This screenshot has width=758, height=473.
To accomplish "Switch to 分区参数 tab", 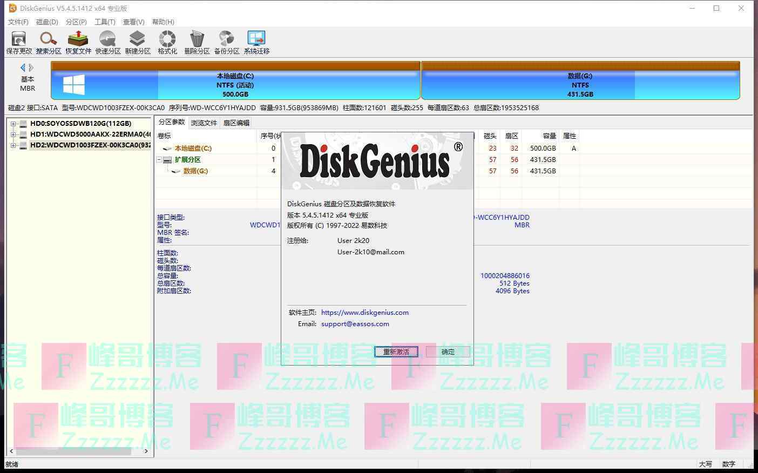I will tap(172, 122).
